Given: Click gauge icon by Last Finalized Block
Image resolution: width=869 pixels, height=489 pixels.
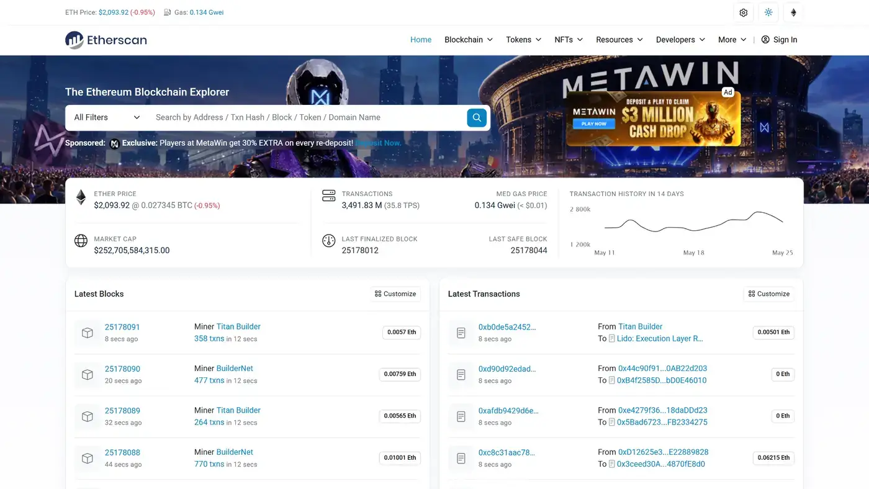Looking at the screenshot, I should tap(329, 241).
